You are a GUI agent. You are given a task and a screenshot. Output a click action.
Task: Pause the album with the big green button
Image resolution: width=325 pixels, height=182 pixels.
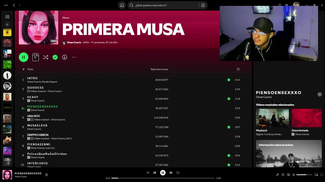click(24, 57)
